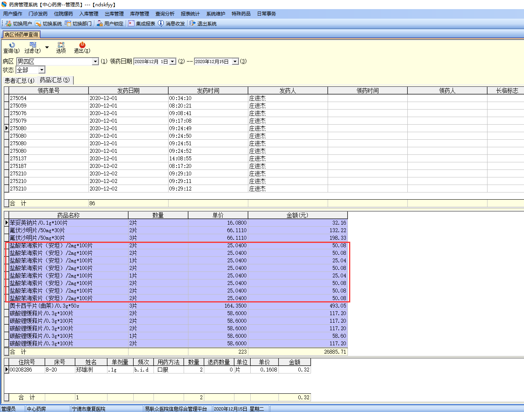The width and height of the screenshot is (524, 412).
Task: Expand the arrow beside 过滤(F)
Action: point(47,48)
